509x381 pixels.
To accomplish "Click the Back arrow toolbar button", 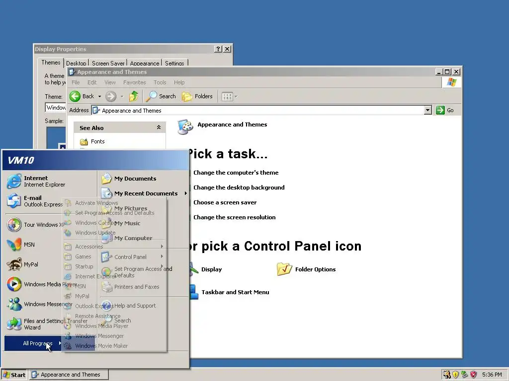I will pos(82,96).
